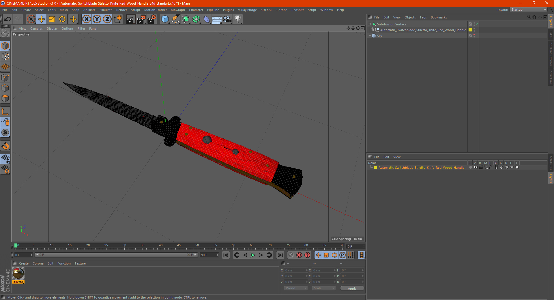Add a Camera object

coord(227,19)
